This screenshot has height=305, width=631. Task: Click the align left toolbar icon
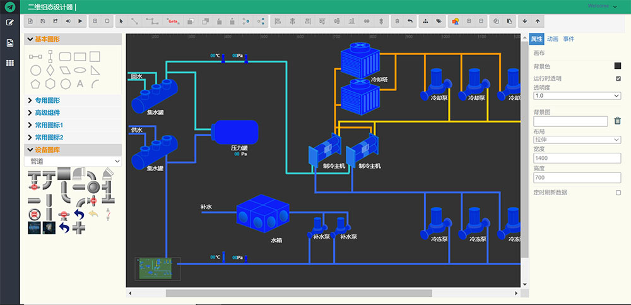point(277,21)
